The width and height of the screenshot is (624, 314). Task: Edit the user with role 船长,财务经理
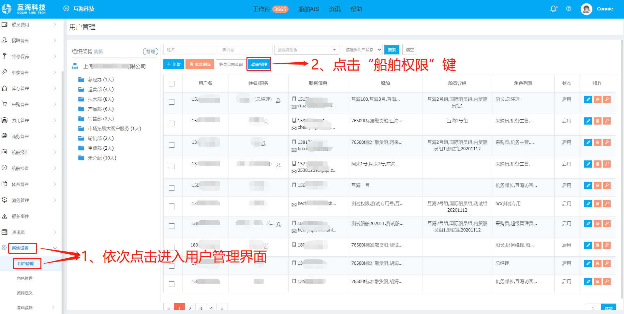[x=588, y=245]
